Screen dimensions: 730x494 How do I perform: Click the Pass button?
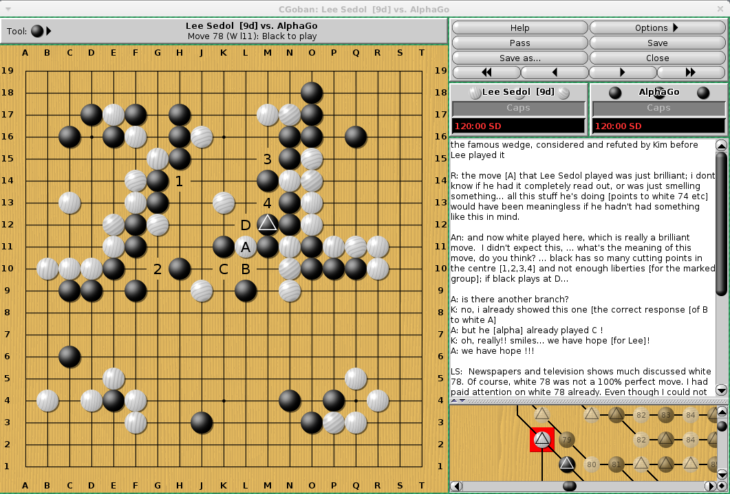(519, 42)
